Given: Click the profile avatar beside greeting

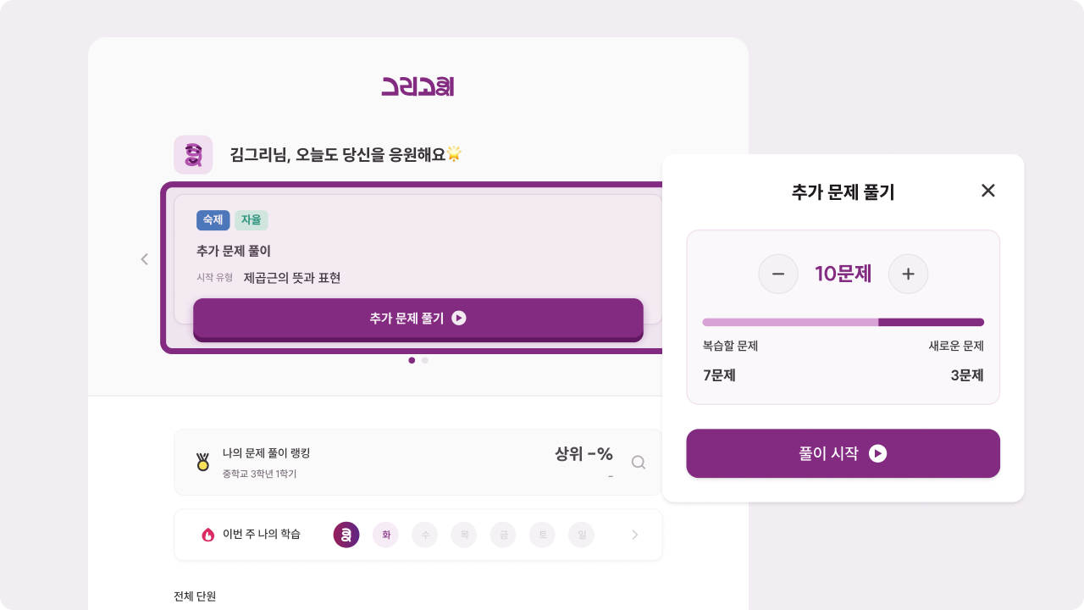Looking at the screenshot, I should (193, 154).
